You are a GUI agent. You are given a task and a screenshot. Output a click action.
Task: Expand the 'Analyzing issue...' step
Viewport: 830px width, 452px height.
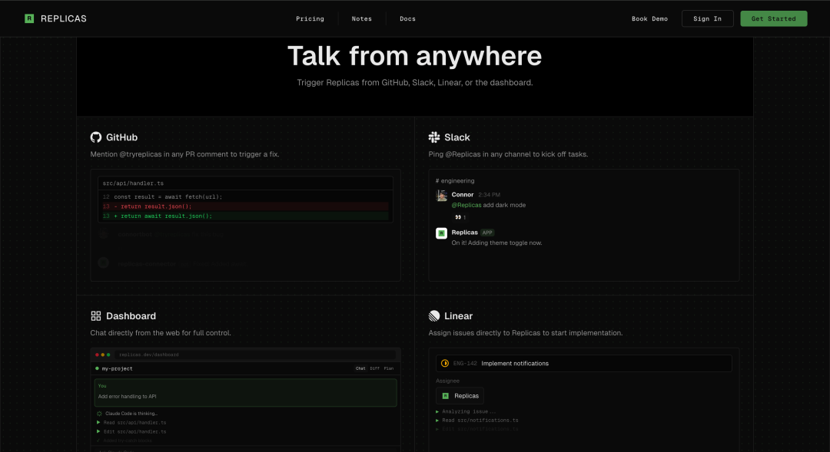point(466,411)
